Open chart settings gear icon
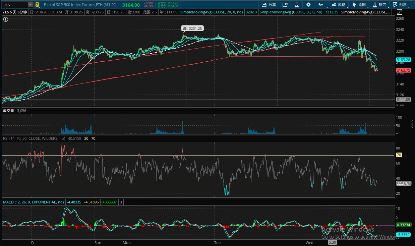 point(308,5)
